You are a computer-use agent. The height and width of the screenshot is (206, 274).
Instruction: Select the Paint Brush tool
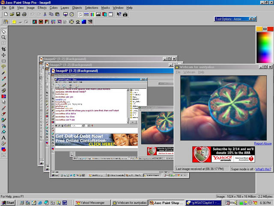click(4, 85)
